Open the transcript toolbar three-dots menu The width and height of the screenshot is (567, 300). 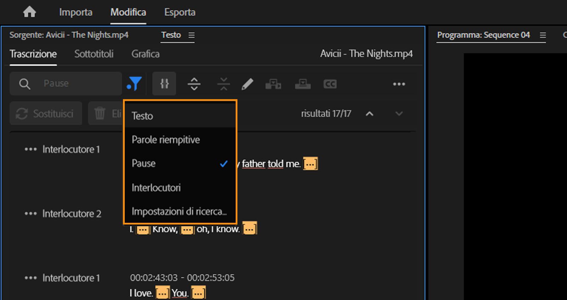click(399, 84)
